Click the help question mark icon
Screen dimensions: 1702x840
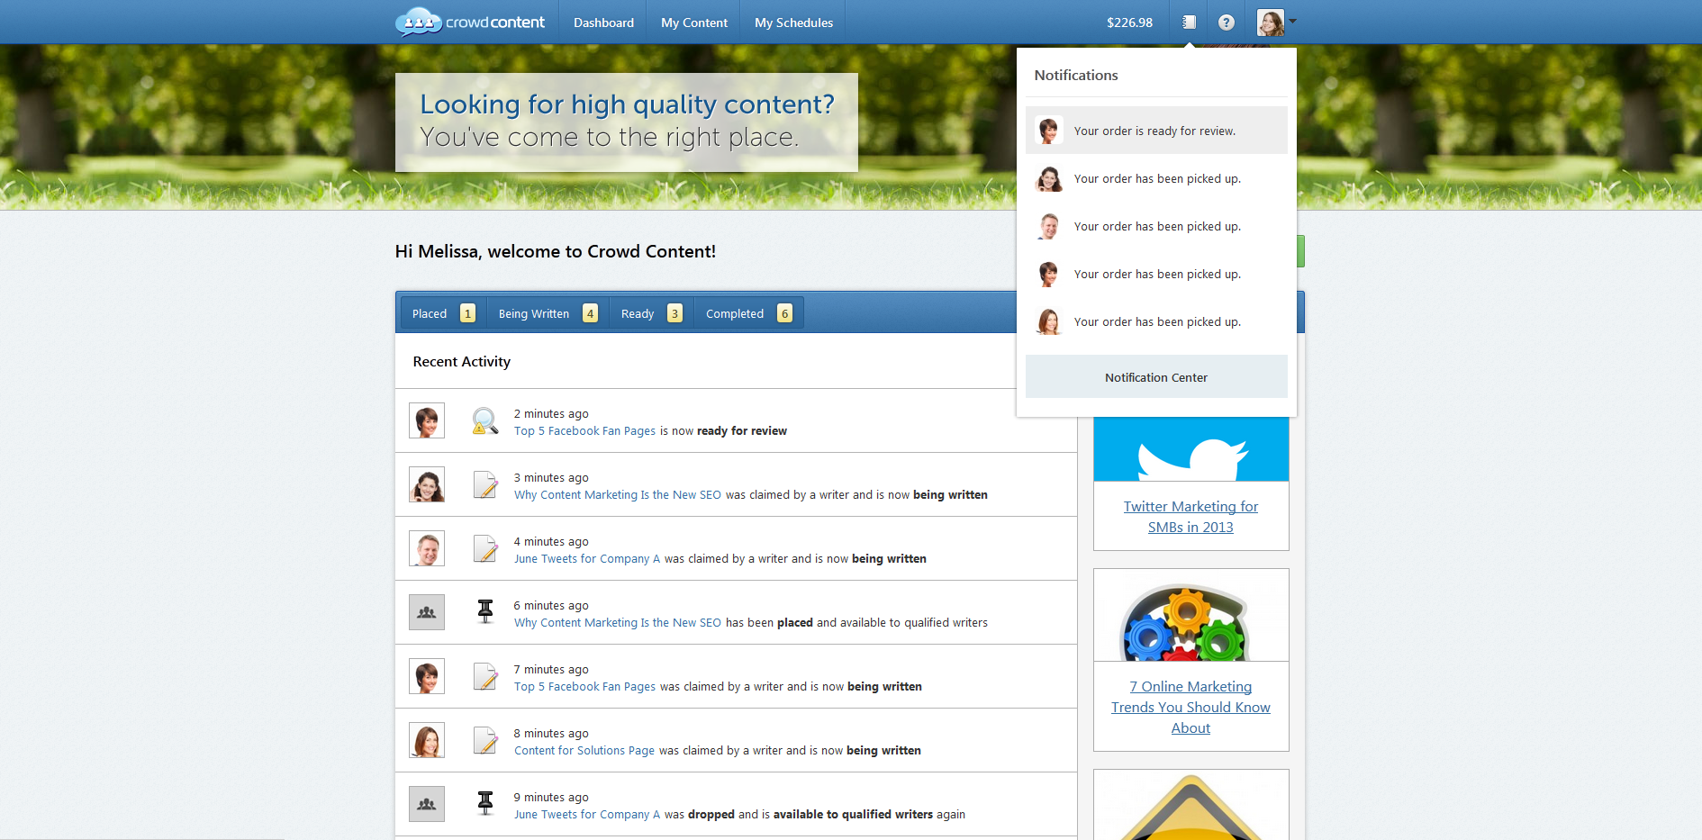1226,22
